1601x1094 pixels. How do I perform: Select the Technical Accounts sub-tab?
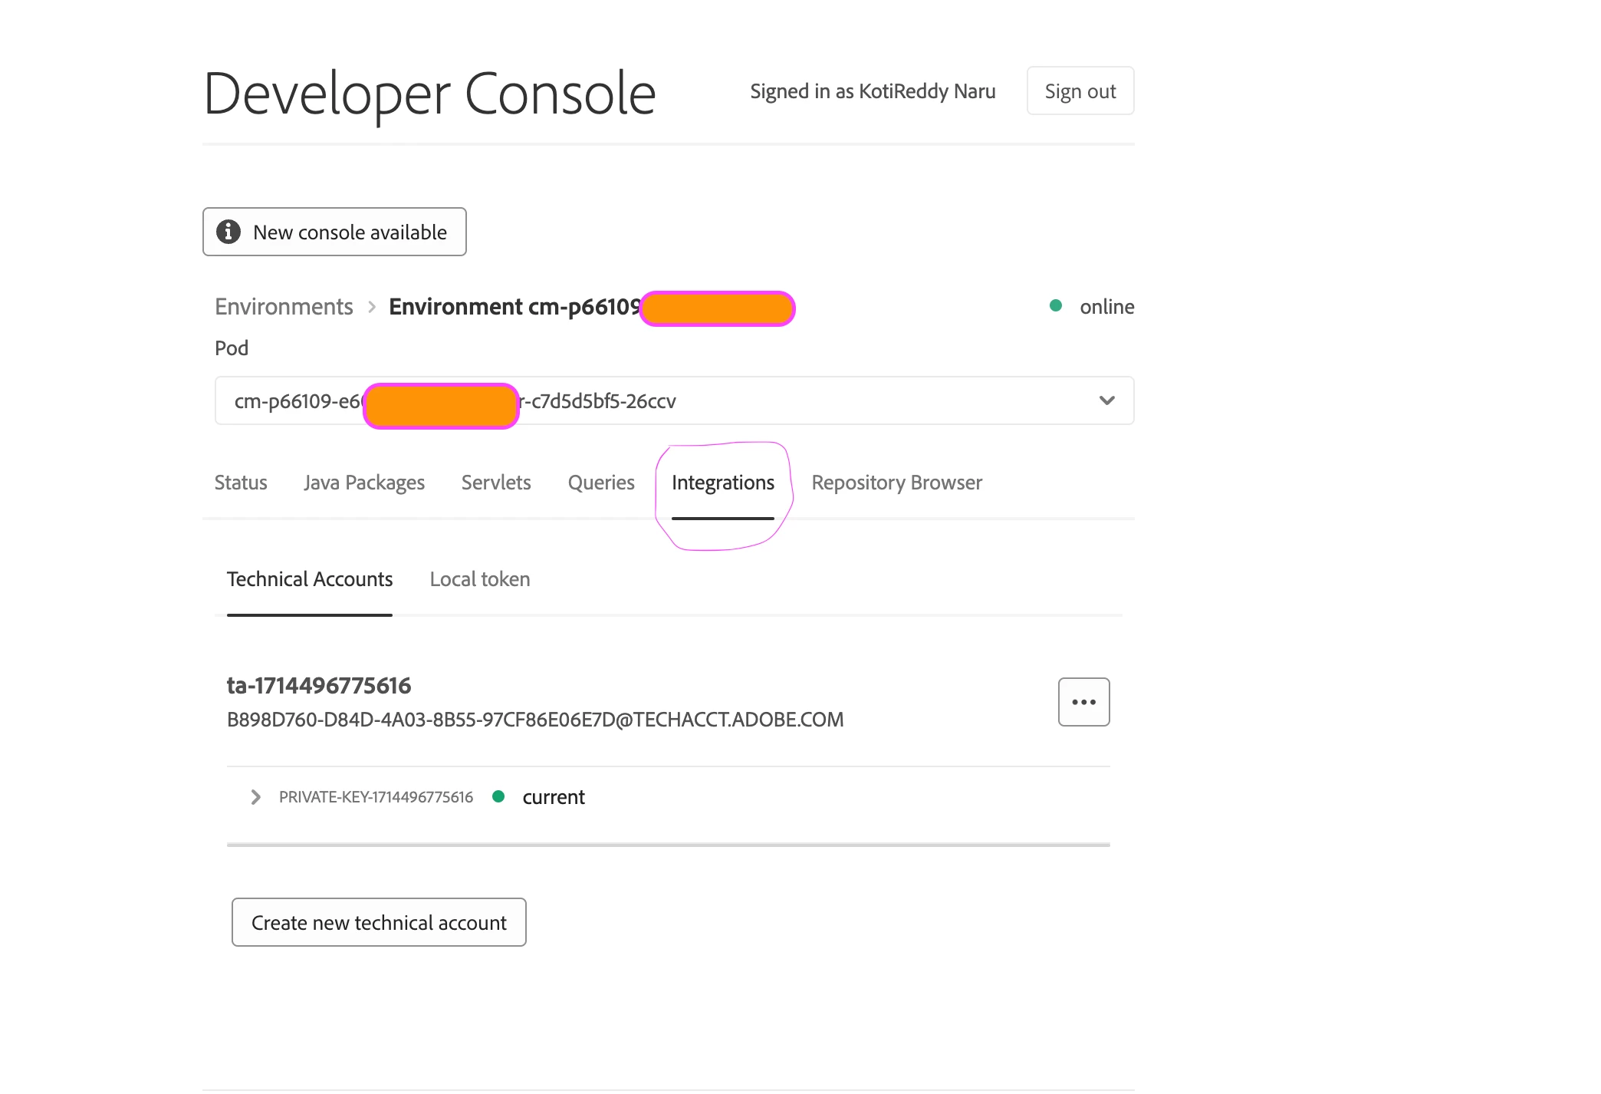tap(310, 579)
